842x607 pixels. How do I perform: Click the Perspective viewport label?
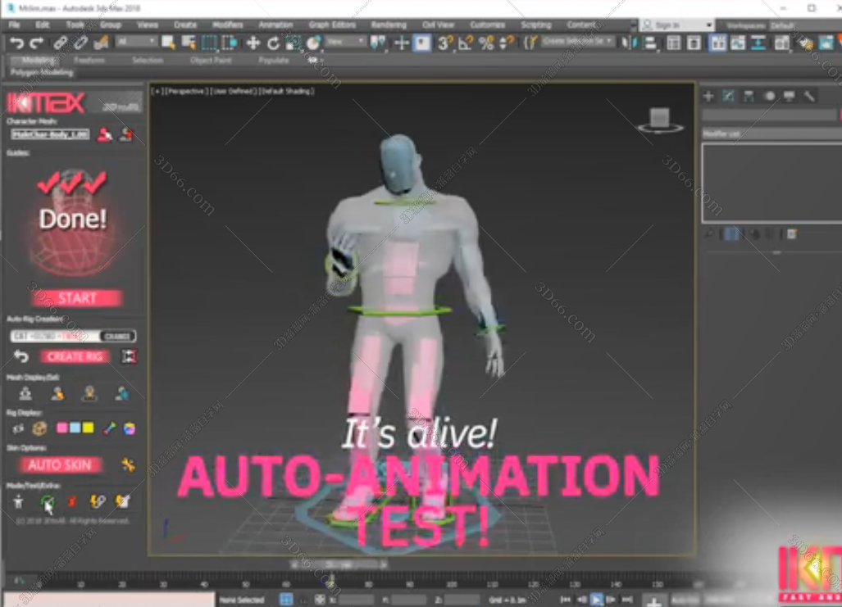[x=185, y=91]
